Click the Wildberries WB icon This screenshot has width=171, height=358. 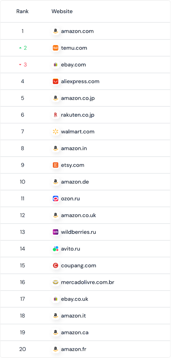tap(55, 232)
